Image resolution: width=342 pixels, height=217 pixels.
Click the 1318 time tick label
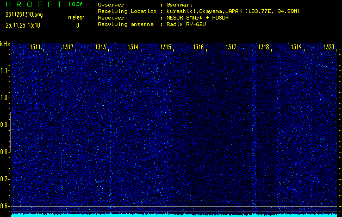tap(264, 47)
